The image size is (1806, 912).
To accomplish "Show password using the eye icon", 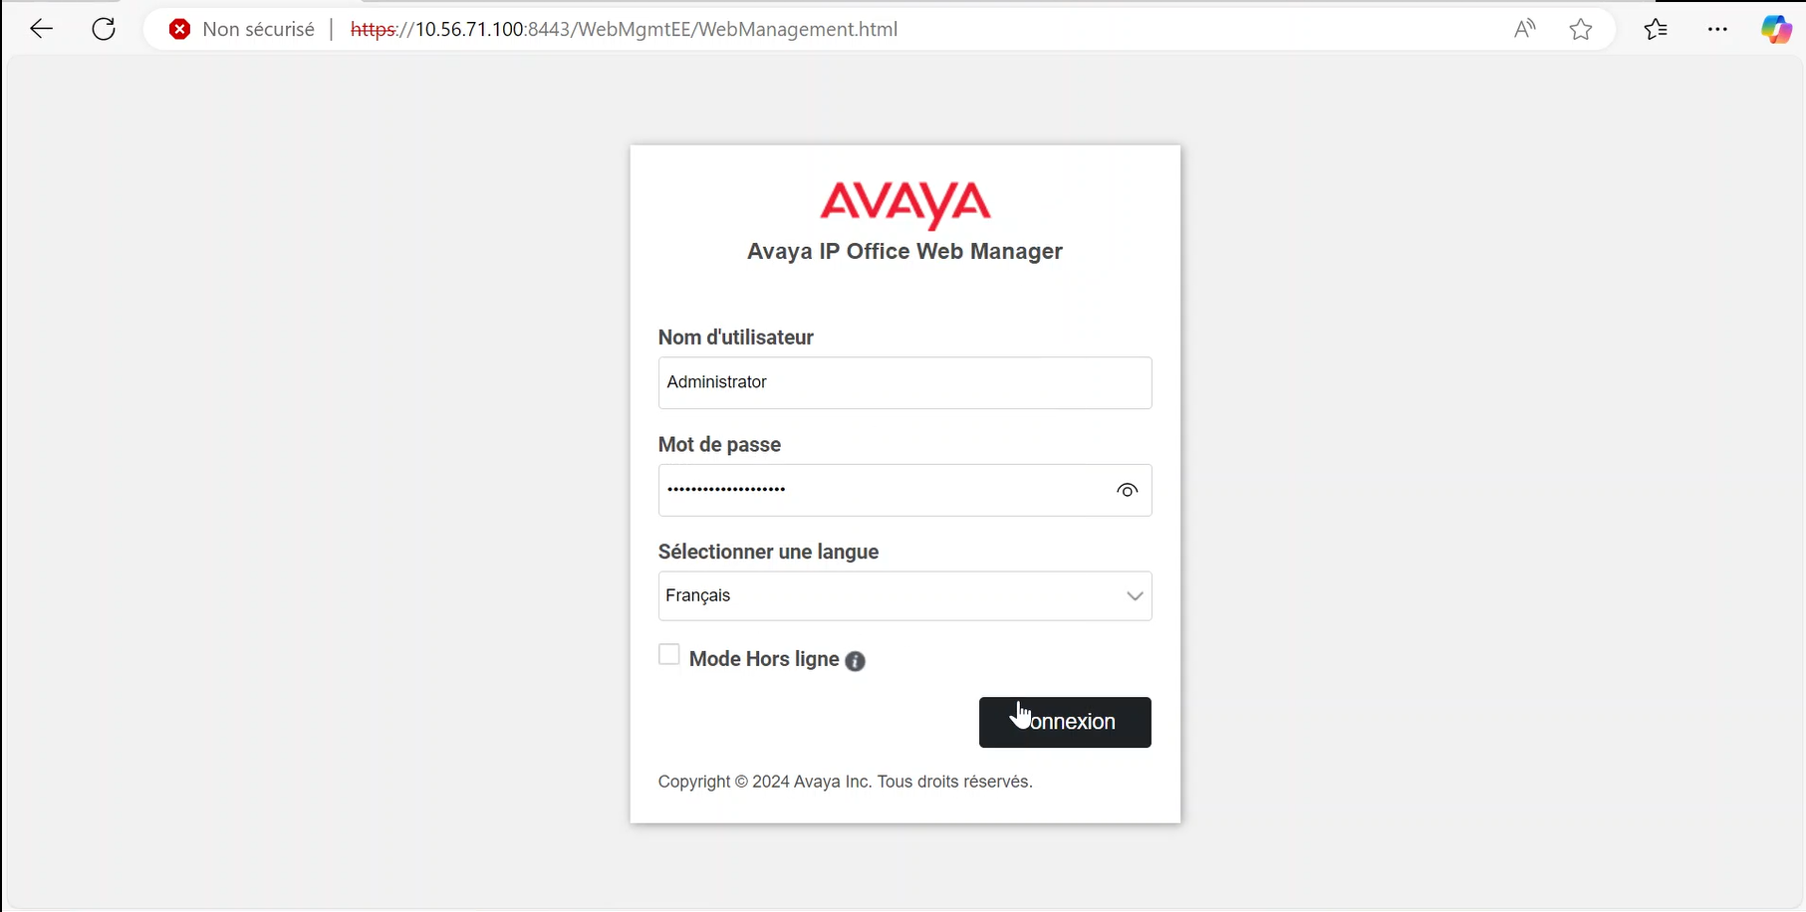I will (1127, 490).
